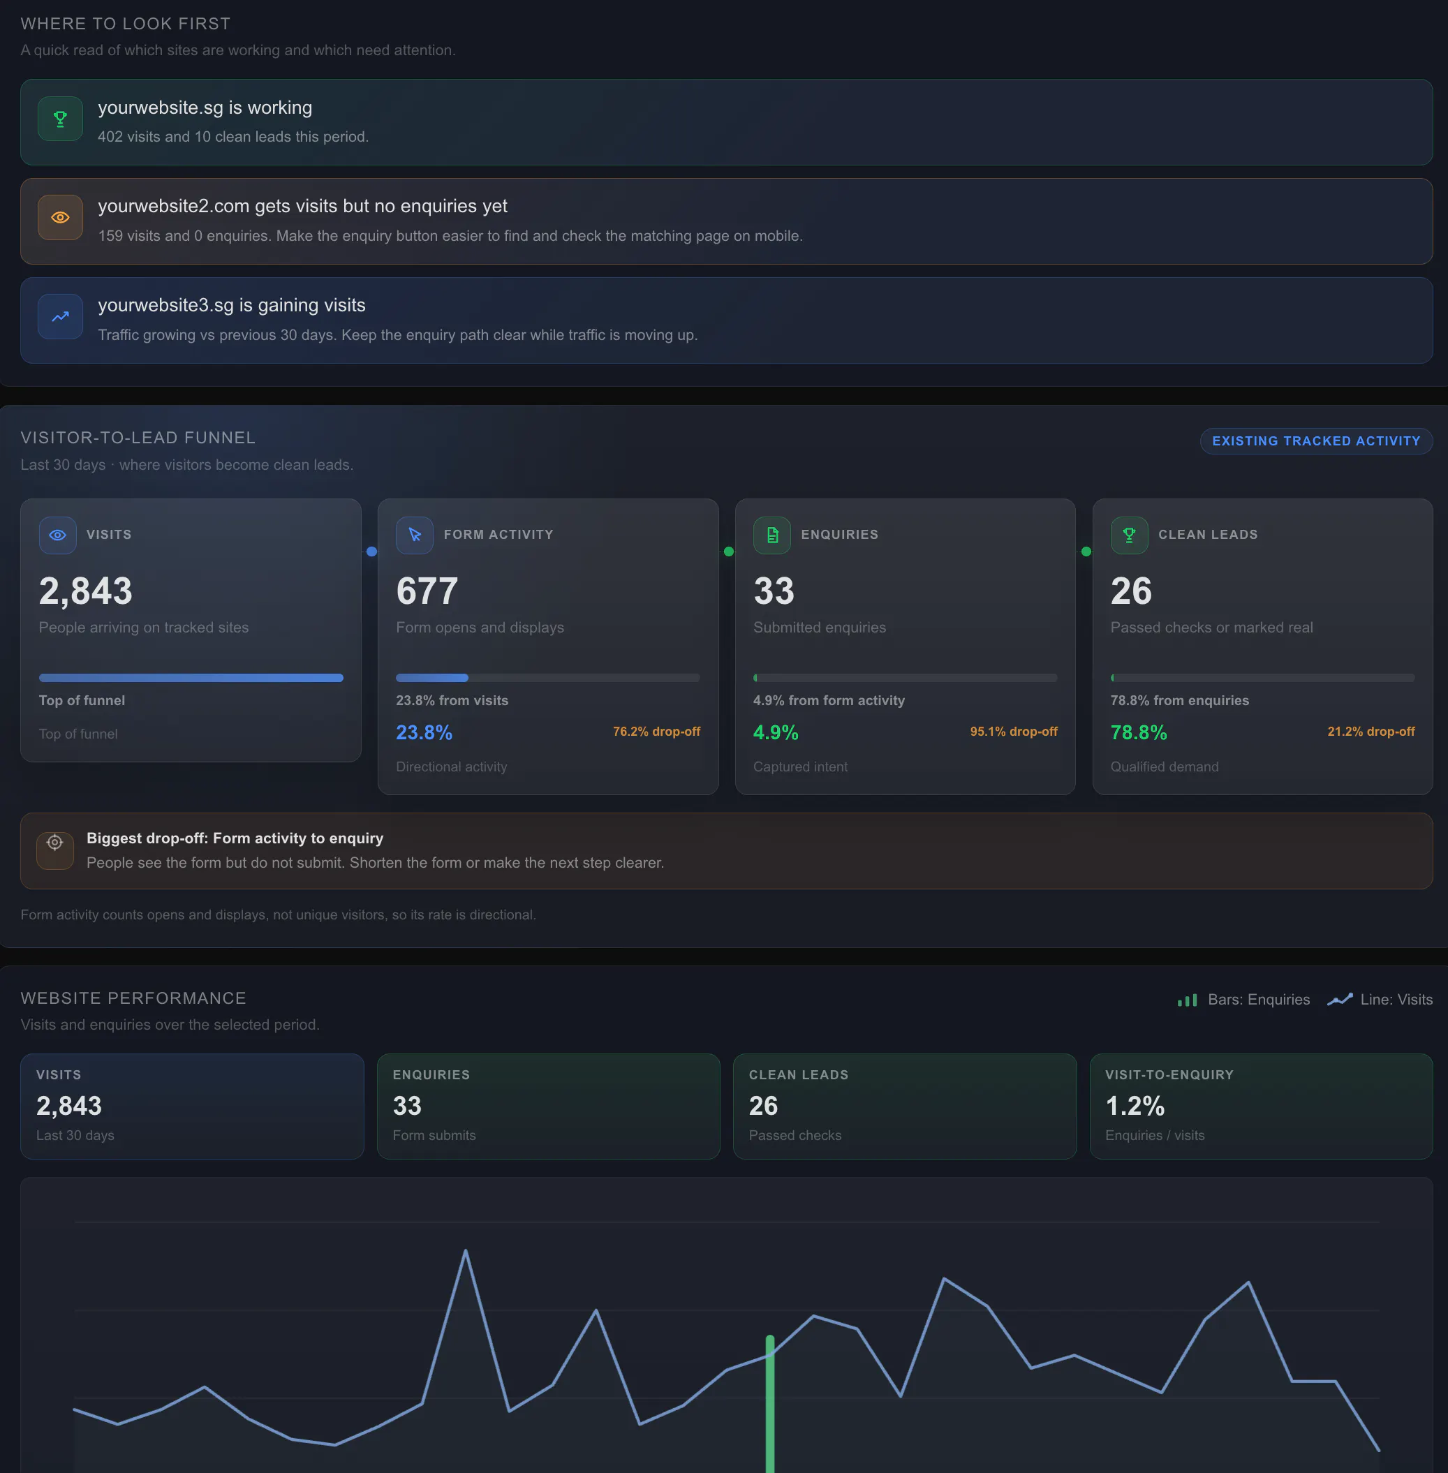
Task: Click the orange eye icon for yourwebsite2.com
Action: [x=60, y=218]
